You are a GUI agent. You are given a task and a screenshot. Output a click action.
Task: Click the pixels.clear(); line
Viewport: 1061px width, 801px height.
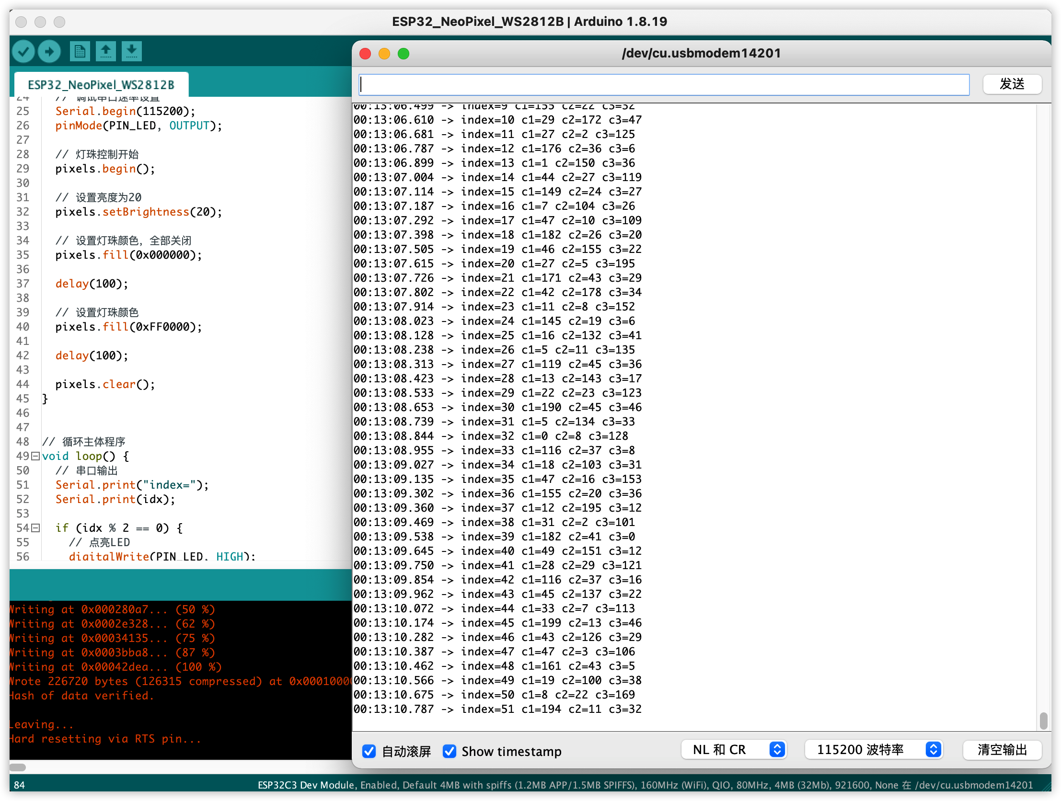[x=105, y=385]
